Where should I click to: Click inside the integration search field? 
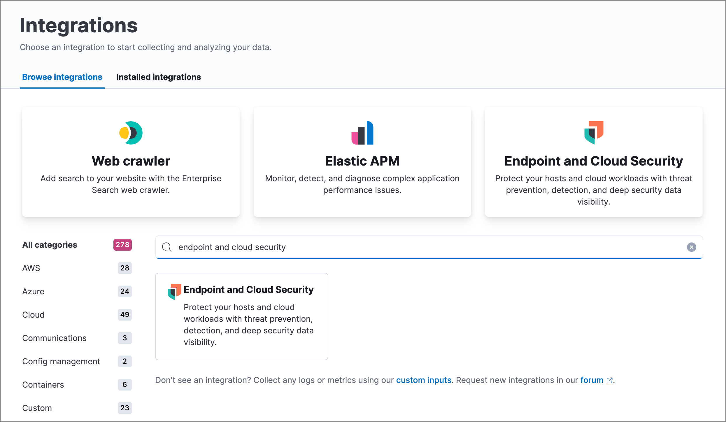click(350, 247)
